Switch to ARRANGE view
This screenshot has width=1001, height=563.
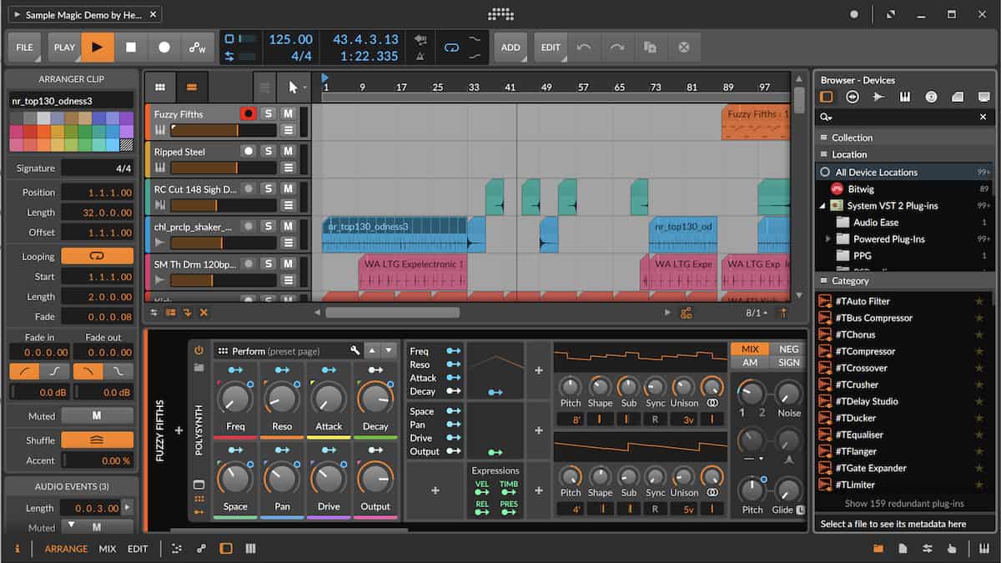(x=66, y=549)
